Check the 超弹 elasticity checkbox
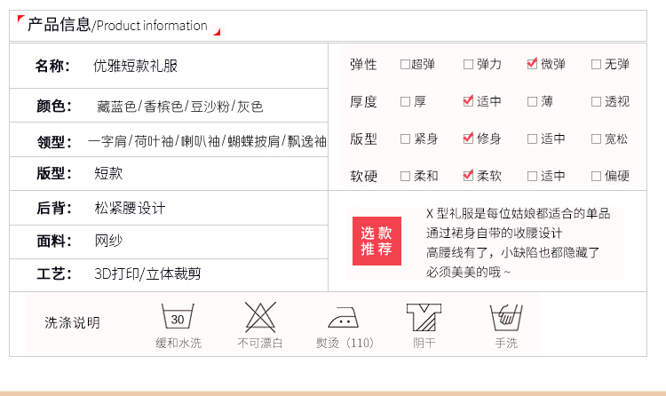The height and width of the screenshot is (396, 666). (x=405, y=64)
